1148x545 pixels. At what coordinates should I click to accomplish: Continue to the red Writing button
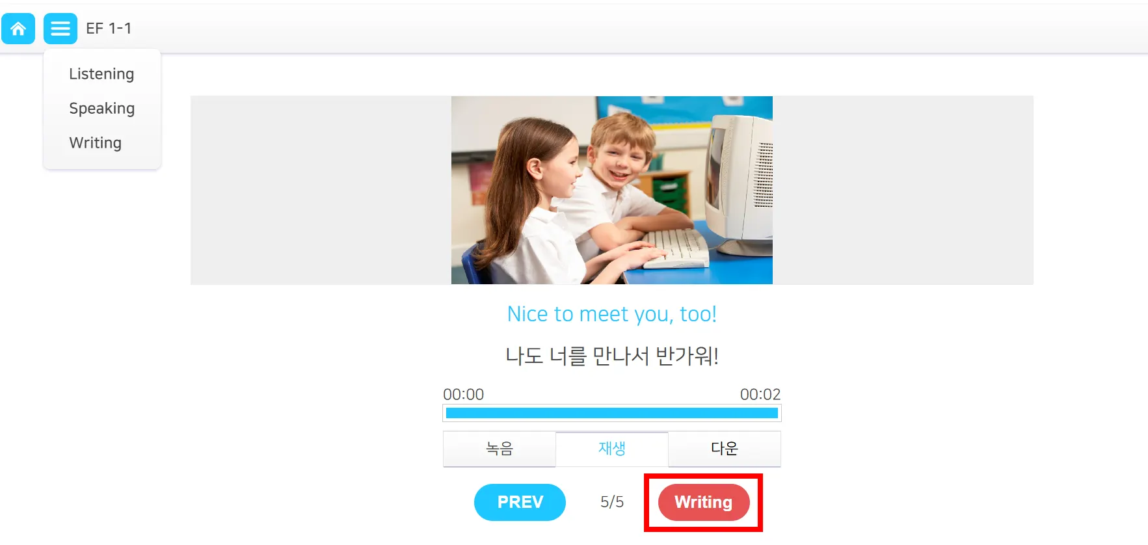(x=704, y=502)
